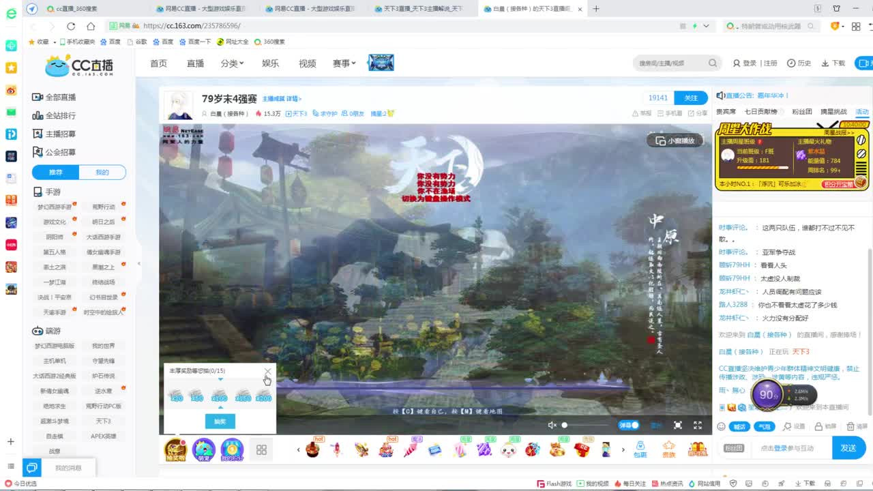Select the 推荐 toggle tab
The image size is (873, 491).
(x=55, y=173)
